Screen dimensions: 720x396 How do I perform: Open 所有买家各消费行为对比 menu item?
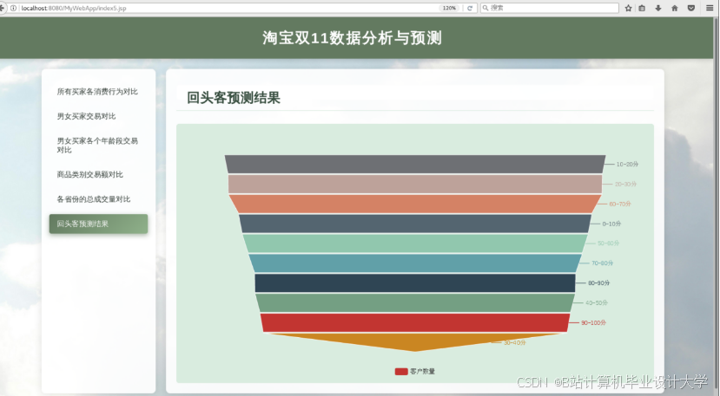tap(97, 92)
